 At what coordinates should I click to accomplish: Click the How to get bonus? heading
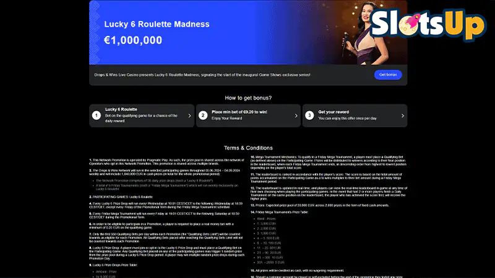(248, 98)
